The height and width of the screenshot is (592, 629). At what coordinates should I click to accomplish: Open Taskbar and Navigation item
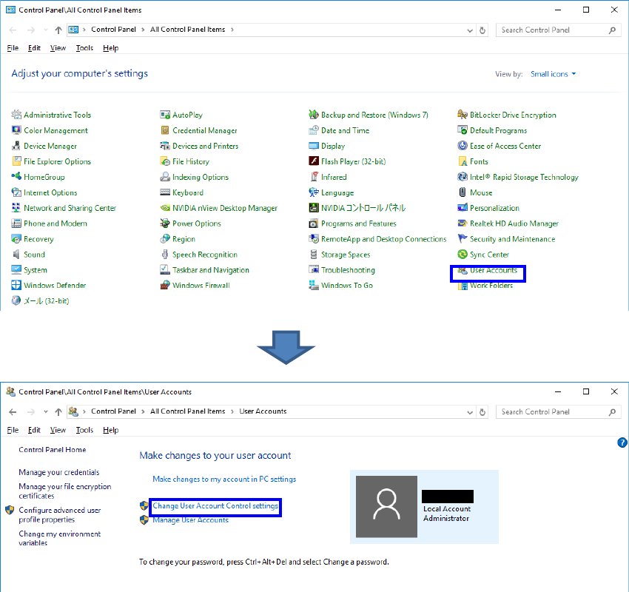(x=211, y=270)
